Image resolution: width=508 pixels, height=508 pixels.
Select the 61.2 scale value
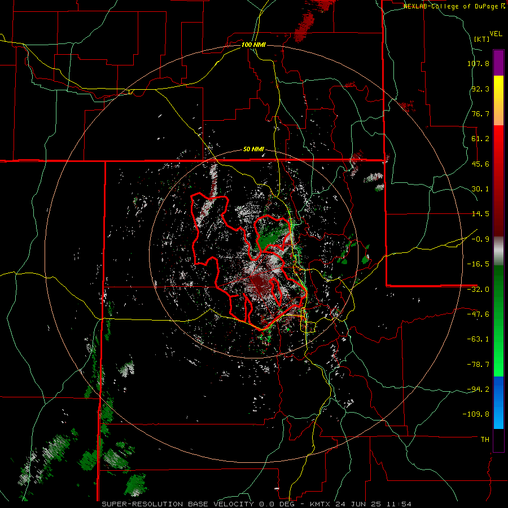(x=480, y=139)
